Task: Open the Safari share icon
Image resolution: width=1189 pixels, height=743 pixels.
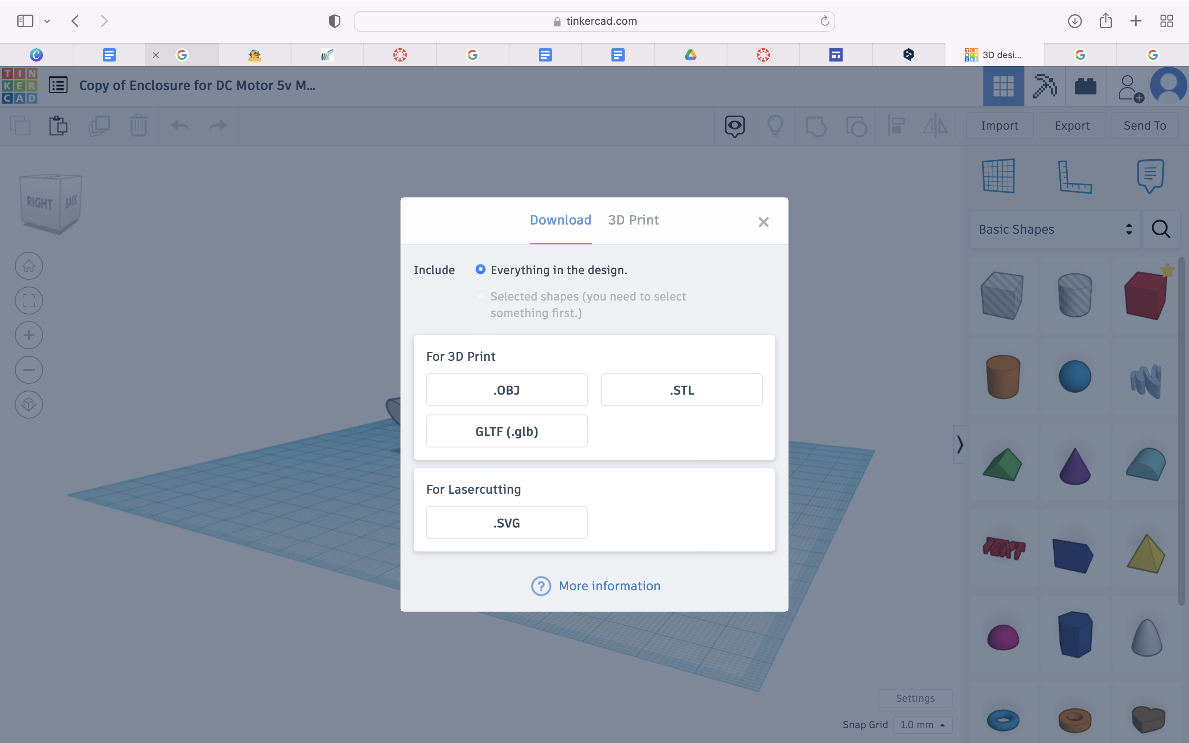Action: tap(1106, 21)
